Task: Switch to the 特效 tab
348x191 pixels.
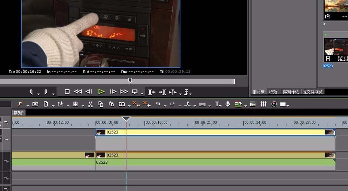Action: [x=273, y=92]
